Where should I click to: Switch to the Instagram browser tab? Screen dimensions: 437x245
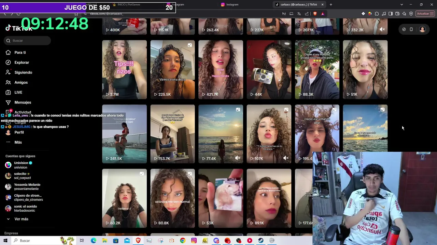tap(232, 4)
